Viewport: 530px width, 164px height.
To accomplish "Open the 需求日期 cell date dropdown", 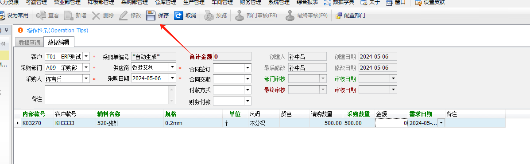I will pos(441,123).
